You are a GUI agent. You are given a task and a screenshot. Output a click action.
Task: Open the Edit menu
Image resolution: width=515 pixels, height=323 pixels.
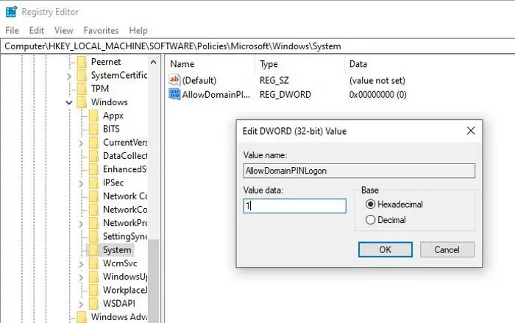[37, 31]
